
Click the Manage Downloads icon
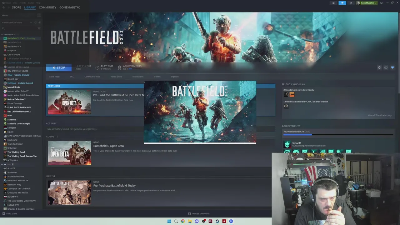189,214
